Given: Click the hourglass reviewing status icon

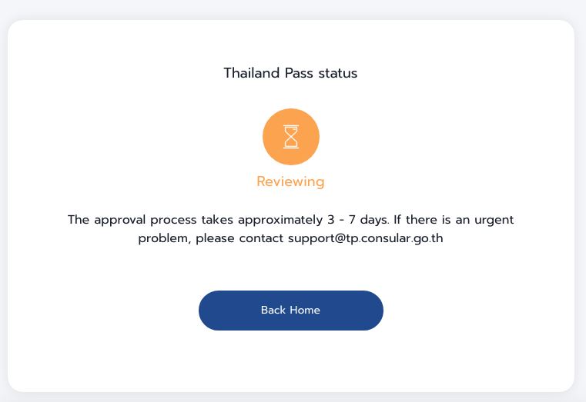Looking at the screenshot, I should (290, 137).
